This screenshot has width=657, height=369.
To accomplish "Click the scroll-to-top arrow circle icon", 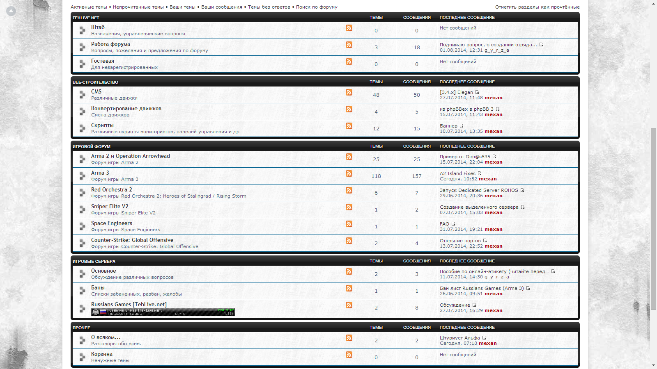I will coord(11,11).
